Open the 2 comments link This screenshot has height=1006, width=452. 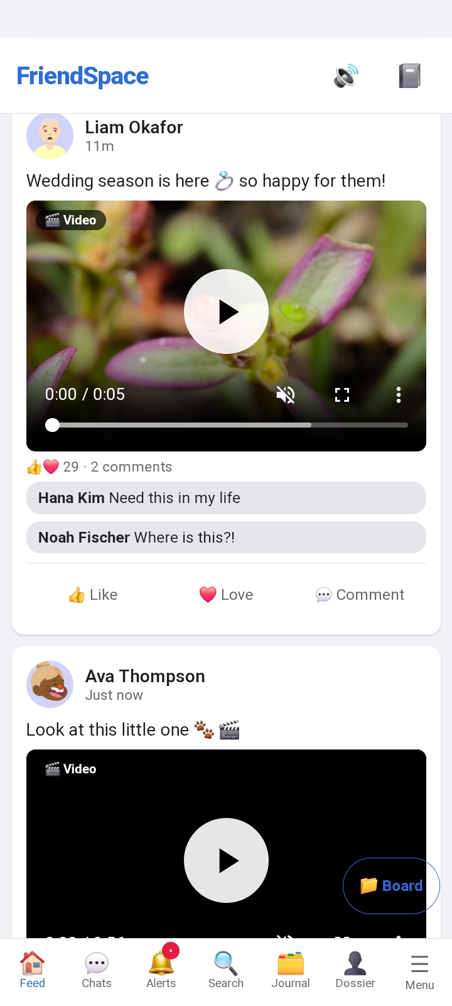[131, 467]
